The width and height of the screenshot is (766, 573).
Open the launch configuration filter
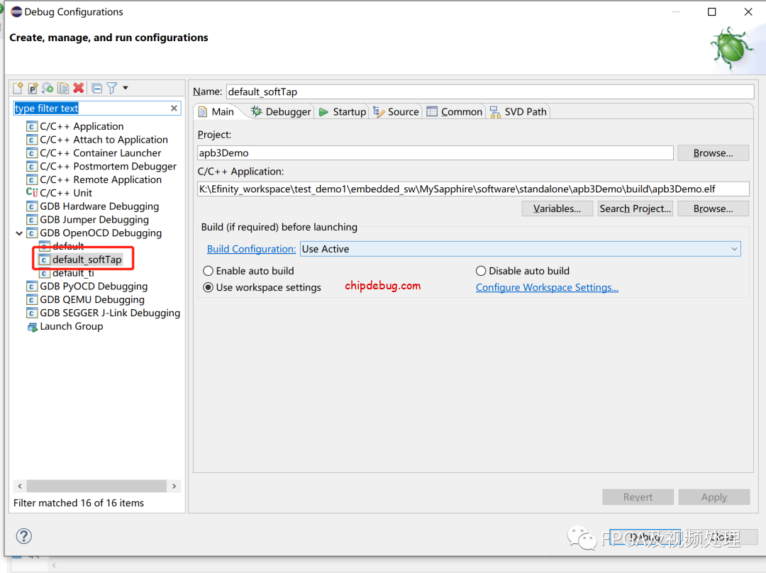click(x=111, y=87)
